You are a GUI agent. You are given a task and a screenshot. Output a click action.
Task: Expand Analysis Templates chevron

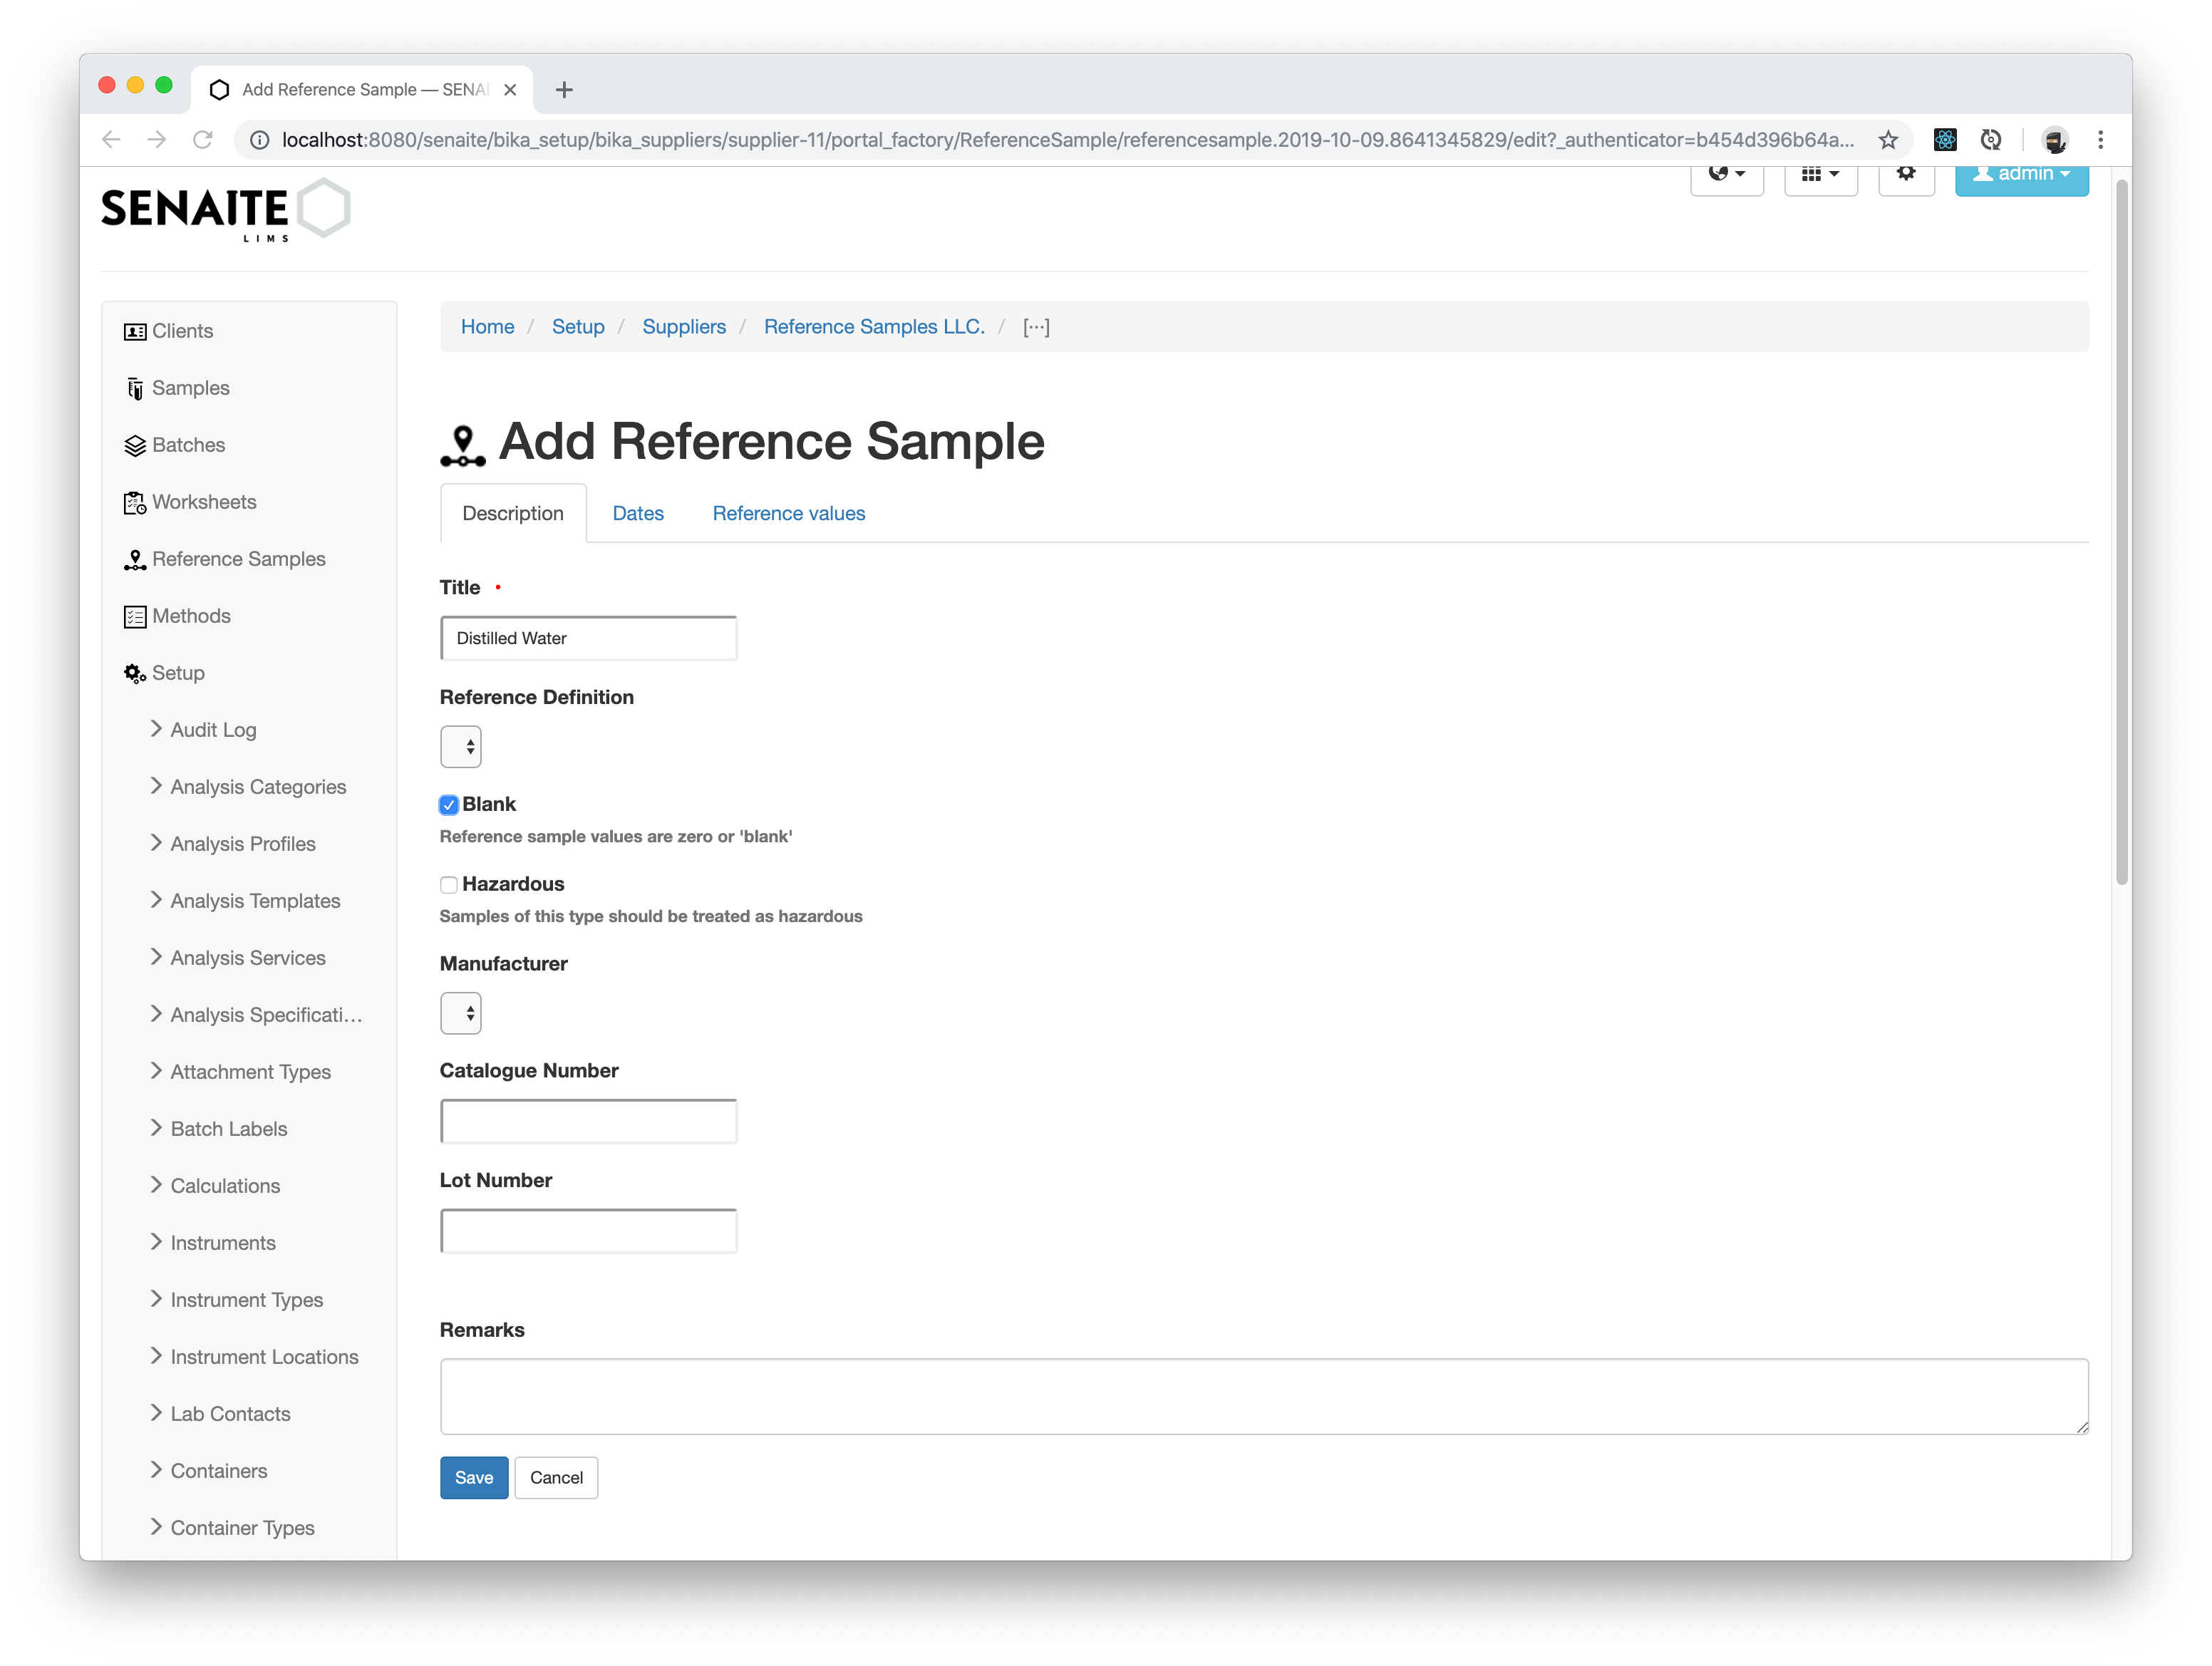(x=156, y=901)
